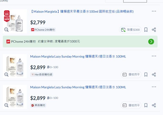Image resolution: width=163 pixels, height=115 pixels.
Task: Zoom the 東森購物 product image
Action: 6,105
